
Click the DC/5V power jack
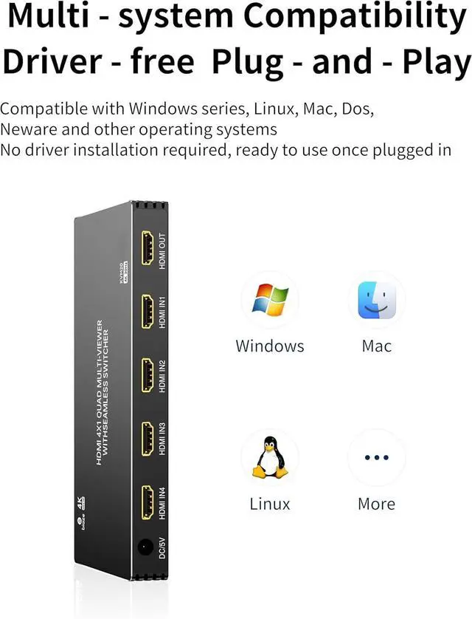click(145, 547)
